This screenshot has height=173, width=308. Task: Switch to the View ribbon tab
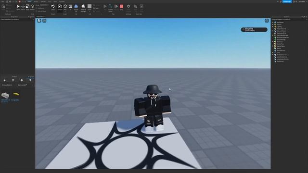[x=55, y=1]
